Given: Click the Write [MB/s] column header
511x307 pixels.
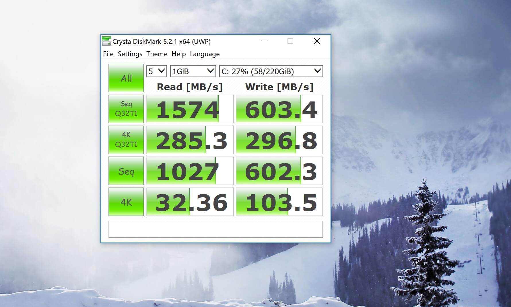Looking at the screenshot, I should pos(279,87).
